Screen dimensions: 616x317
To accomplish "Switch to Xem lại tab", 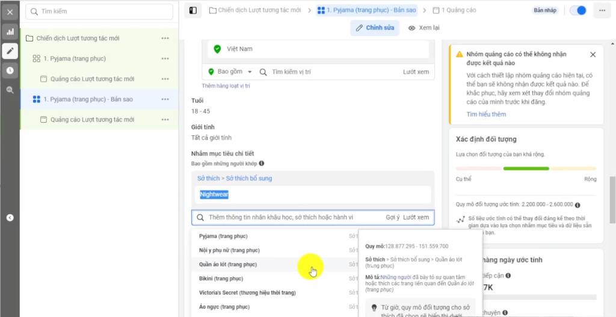I will point(424,28).
